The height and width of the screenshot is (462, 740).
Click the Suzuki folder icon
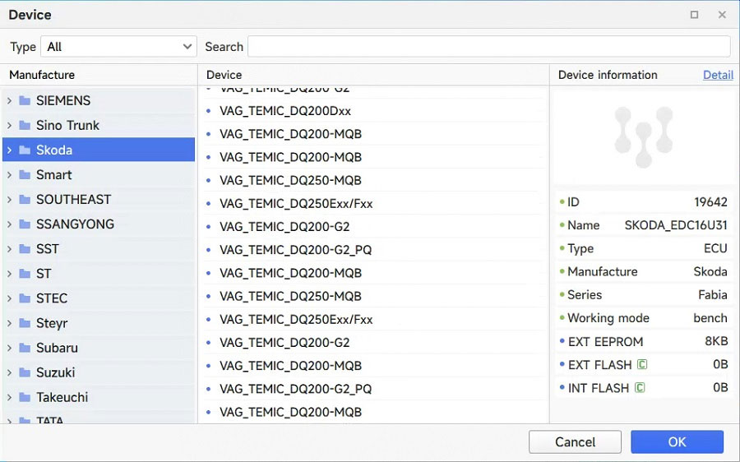point(25,373)
